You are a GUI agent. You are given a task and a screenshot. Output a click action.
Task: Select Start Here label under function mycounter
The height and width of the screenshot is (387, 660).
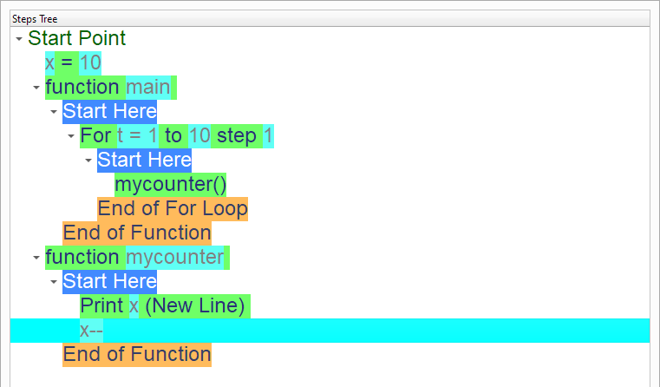109,281
